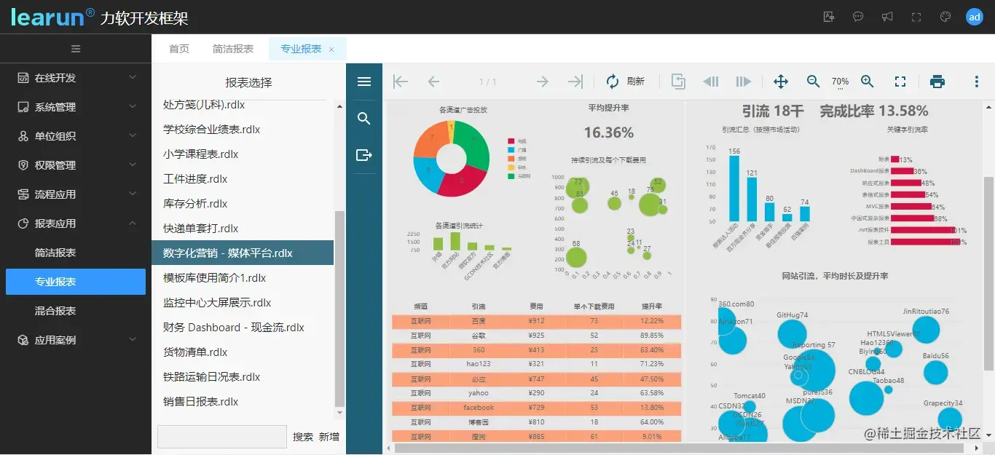Click the zoom out magnifier
The image size is (995, 455).
click(814, 82)
